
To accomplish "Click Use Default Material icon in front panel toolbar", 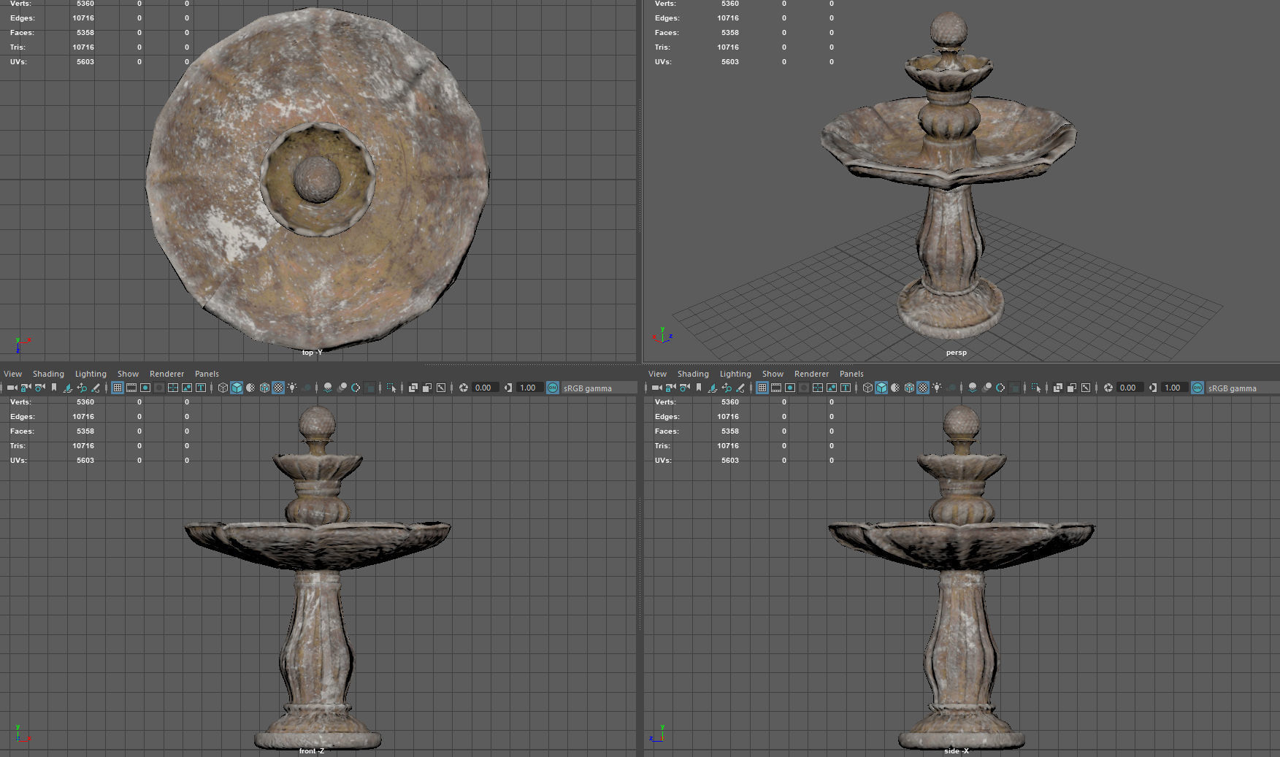I will pyautogui.click(x=250, y=388).
